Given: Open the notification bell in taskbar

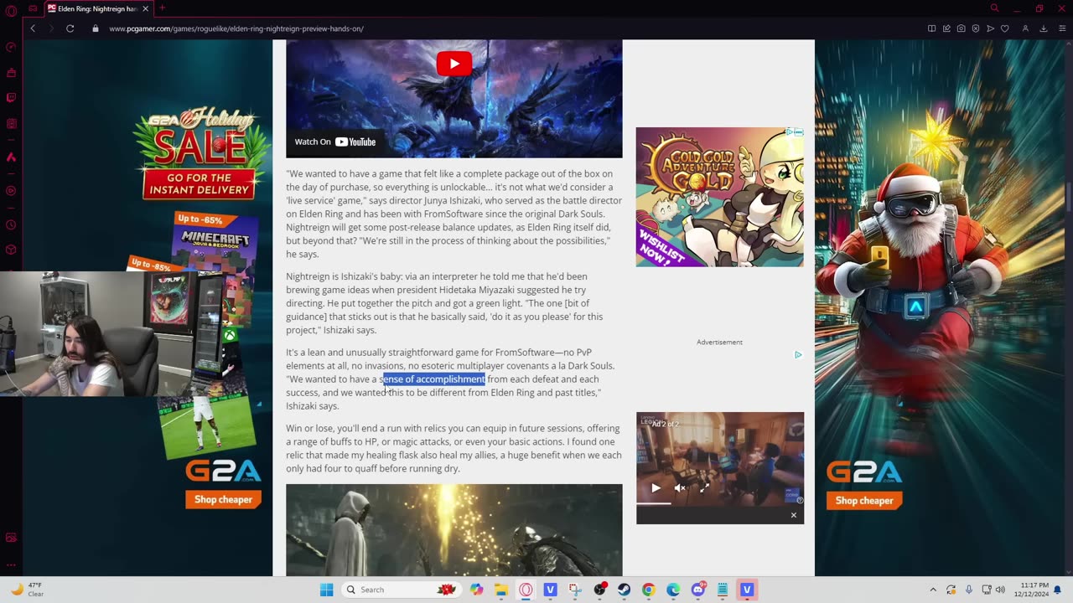Looking at the screenshot, I should tap(1058, 590).
